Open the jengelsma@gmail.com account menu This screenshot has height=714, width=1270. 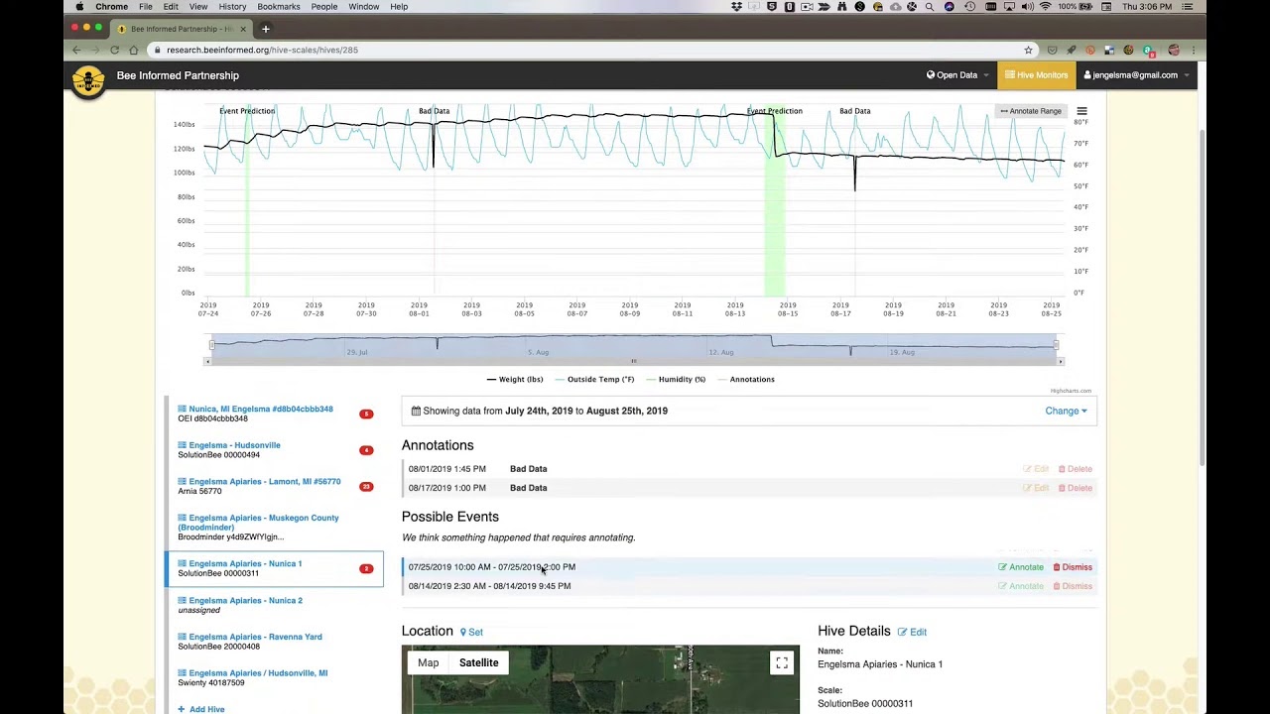click(1136, 75)
